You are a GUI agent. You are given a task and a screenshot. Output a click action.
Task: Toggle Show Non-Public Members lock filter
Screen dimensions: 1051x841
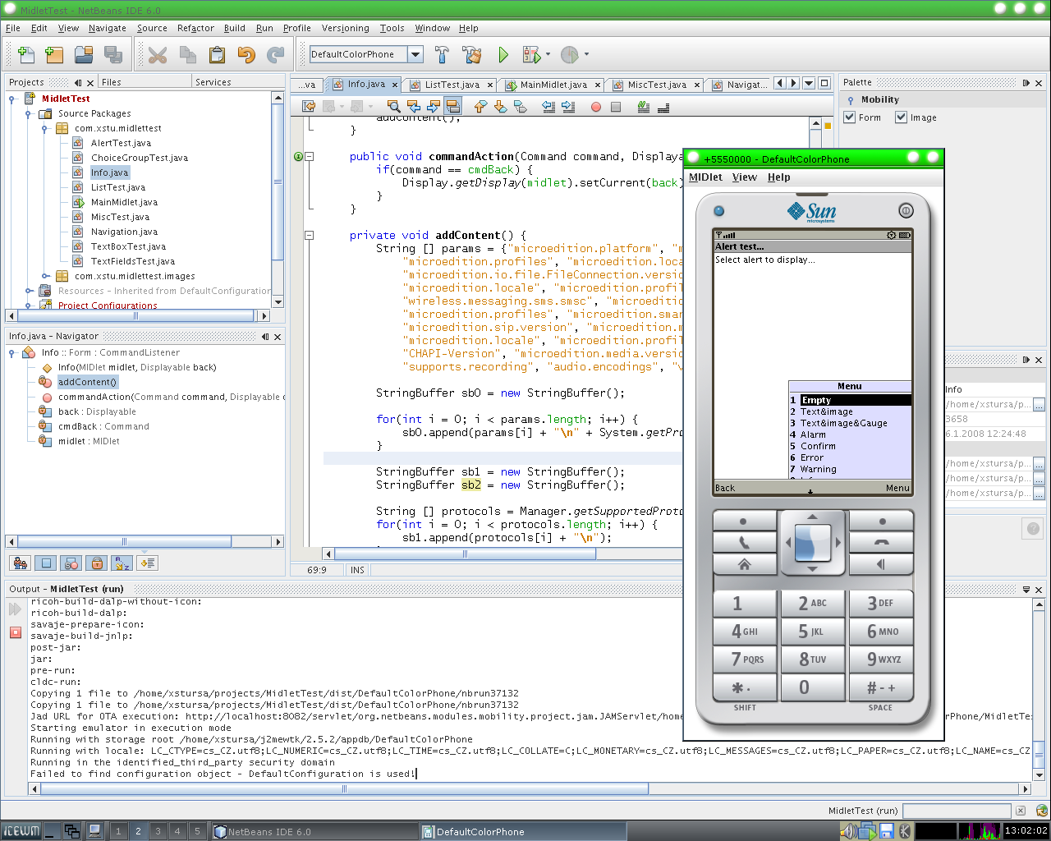click(97, 563)
